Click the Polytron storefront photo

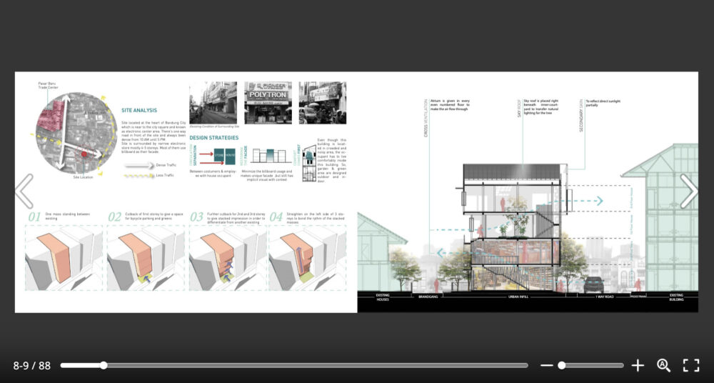pyautogui.click(x=268, y=103)
